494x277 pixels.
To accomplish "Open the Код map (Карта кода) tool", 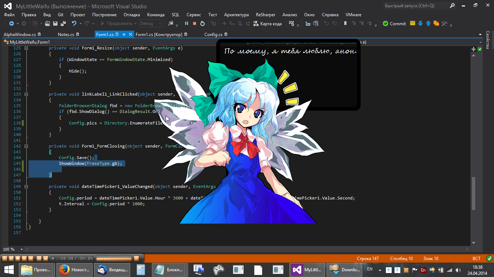I will tap(267, 23).
